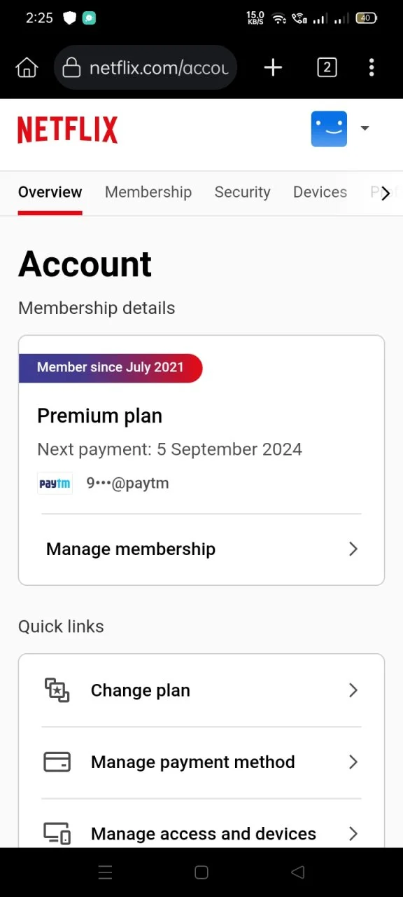This screenshot has width=403, height=897.
Task: Tap the browser home icon
Action: pos(27,67)
